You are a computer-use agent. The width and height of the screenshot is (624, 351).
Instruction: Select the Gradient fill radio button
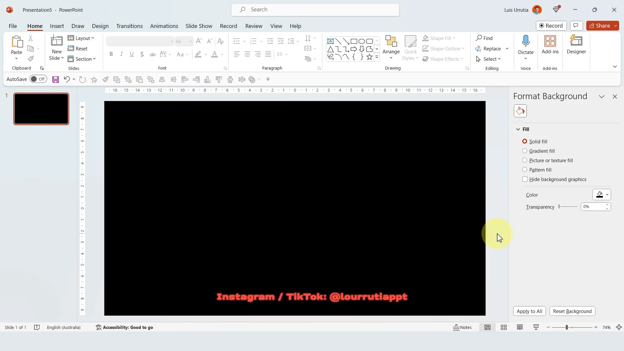coord(525,151)
